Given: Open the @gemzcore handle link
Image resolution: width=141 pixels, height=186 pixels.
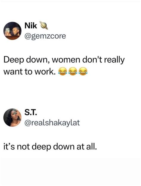Looking at the screenshot, I should [x=45, y=36].
